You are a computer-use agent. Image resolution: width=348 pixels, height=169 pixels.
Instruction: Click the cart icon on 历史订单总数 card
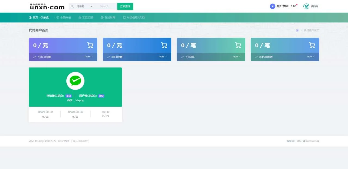pyautogui.click(x=312, y=45)
